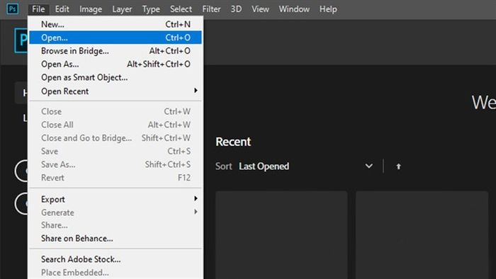Open the first recent file thumbnail

[x=281, y=235]
